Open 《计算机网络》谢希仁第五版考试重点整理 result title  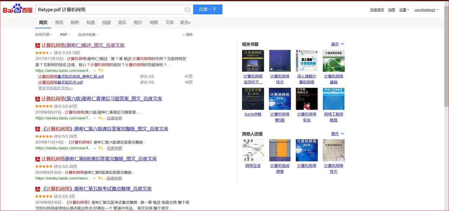pyautogui.click(x=96, y=189)
